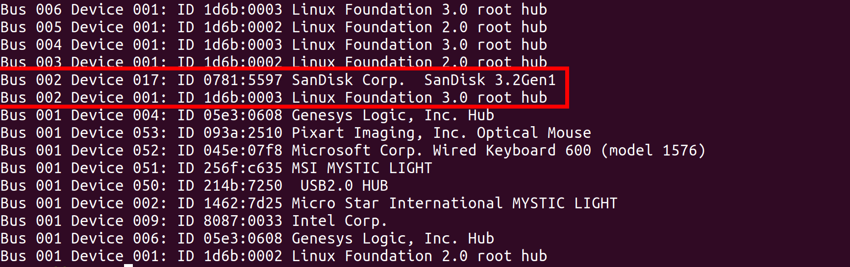Click Genesys Logic Hub Device 004 line
The image size is (850, 267).
coord(247,115)
